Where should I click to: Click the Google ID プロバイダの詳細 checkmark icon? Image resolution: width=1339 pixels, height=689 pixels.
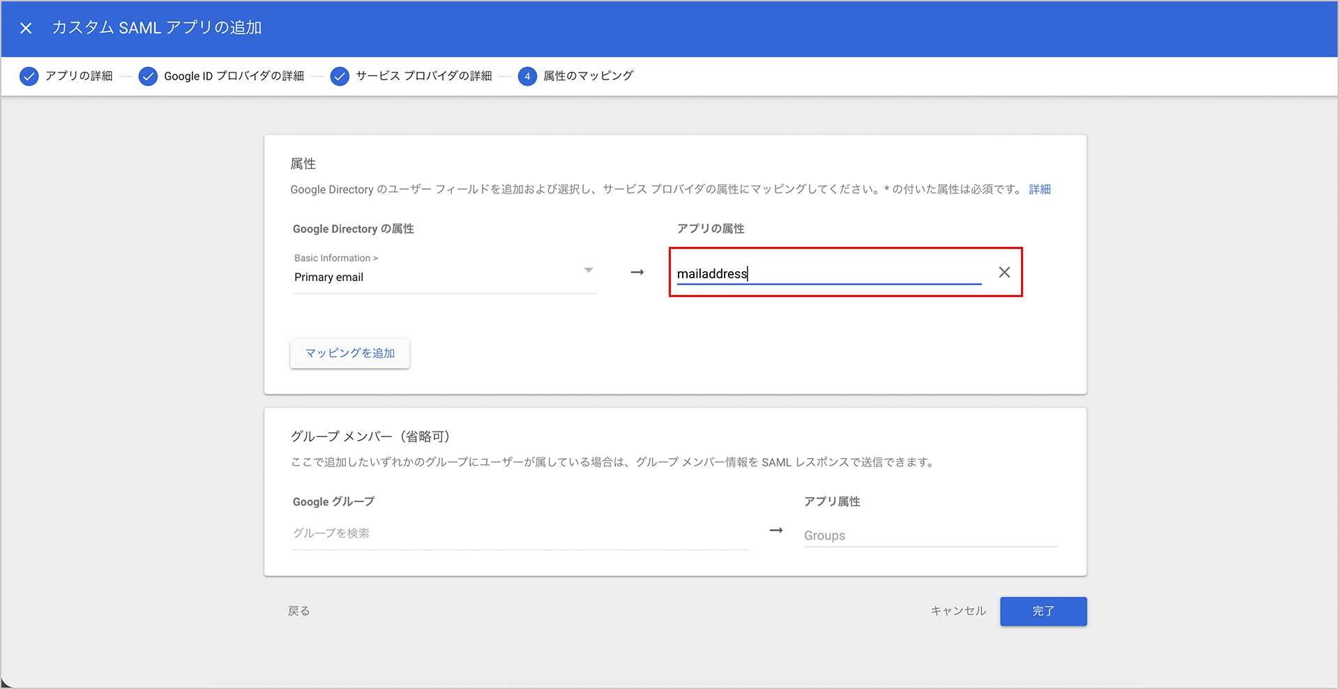[x=148, y=76]
